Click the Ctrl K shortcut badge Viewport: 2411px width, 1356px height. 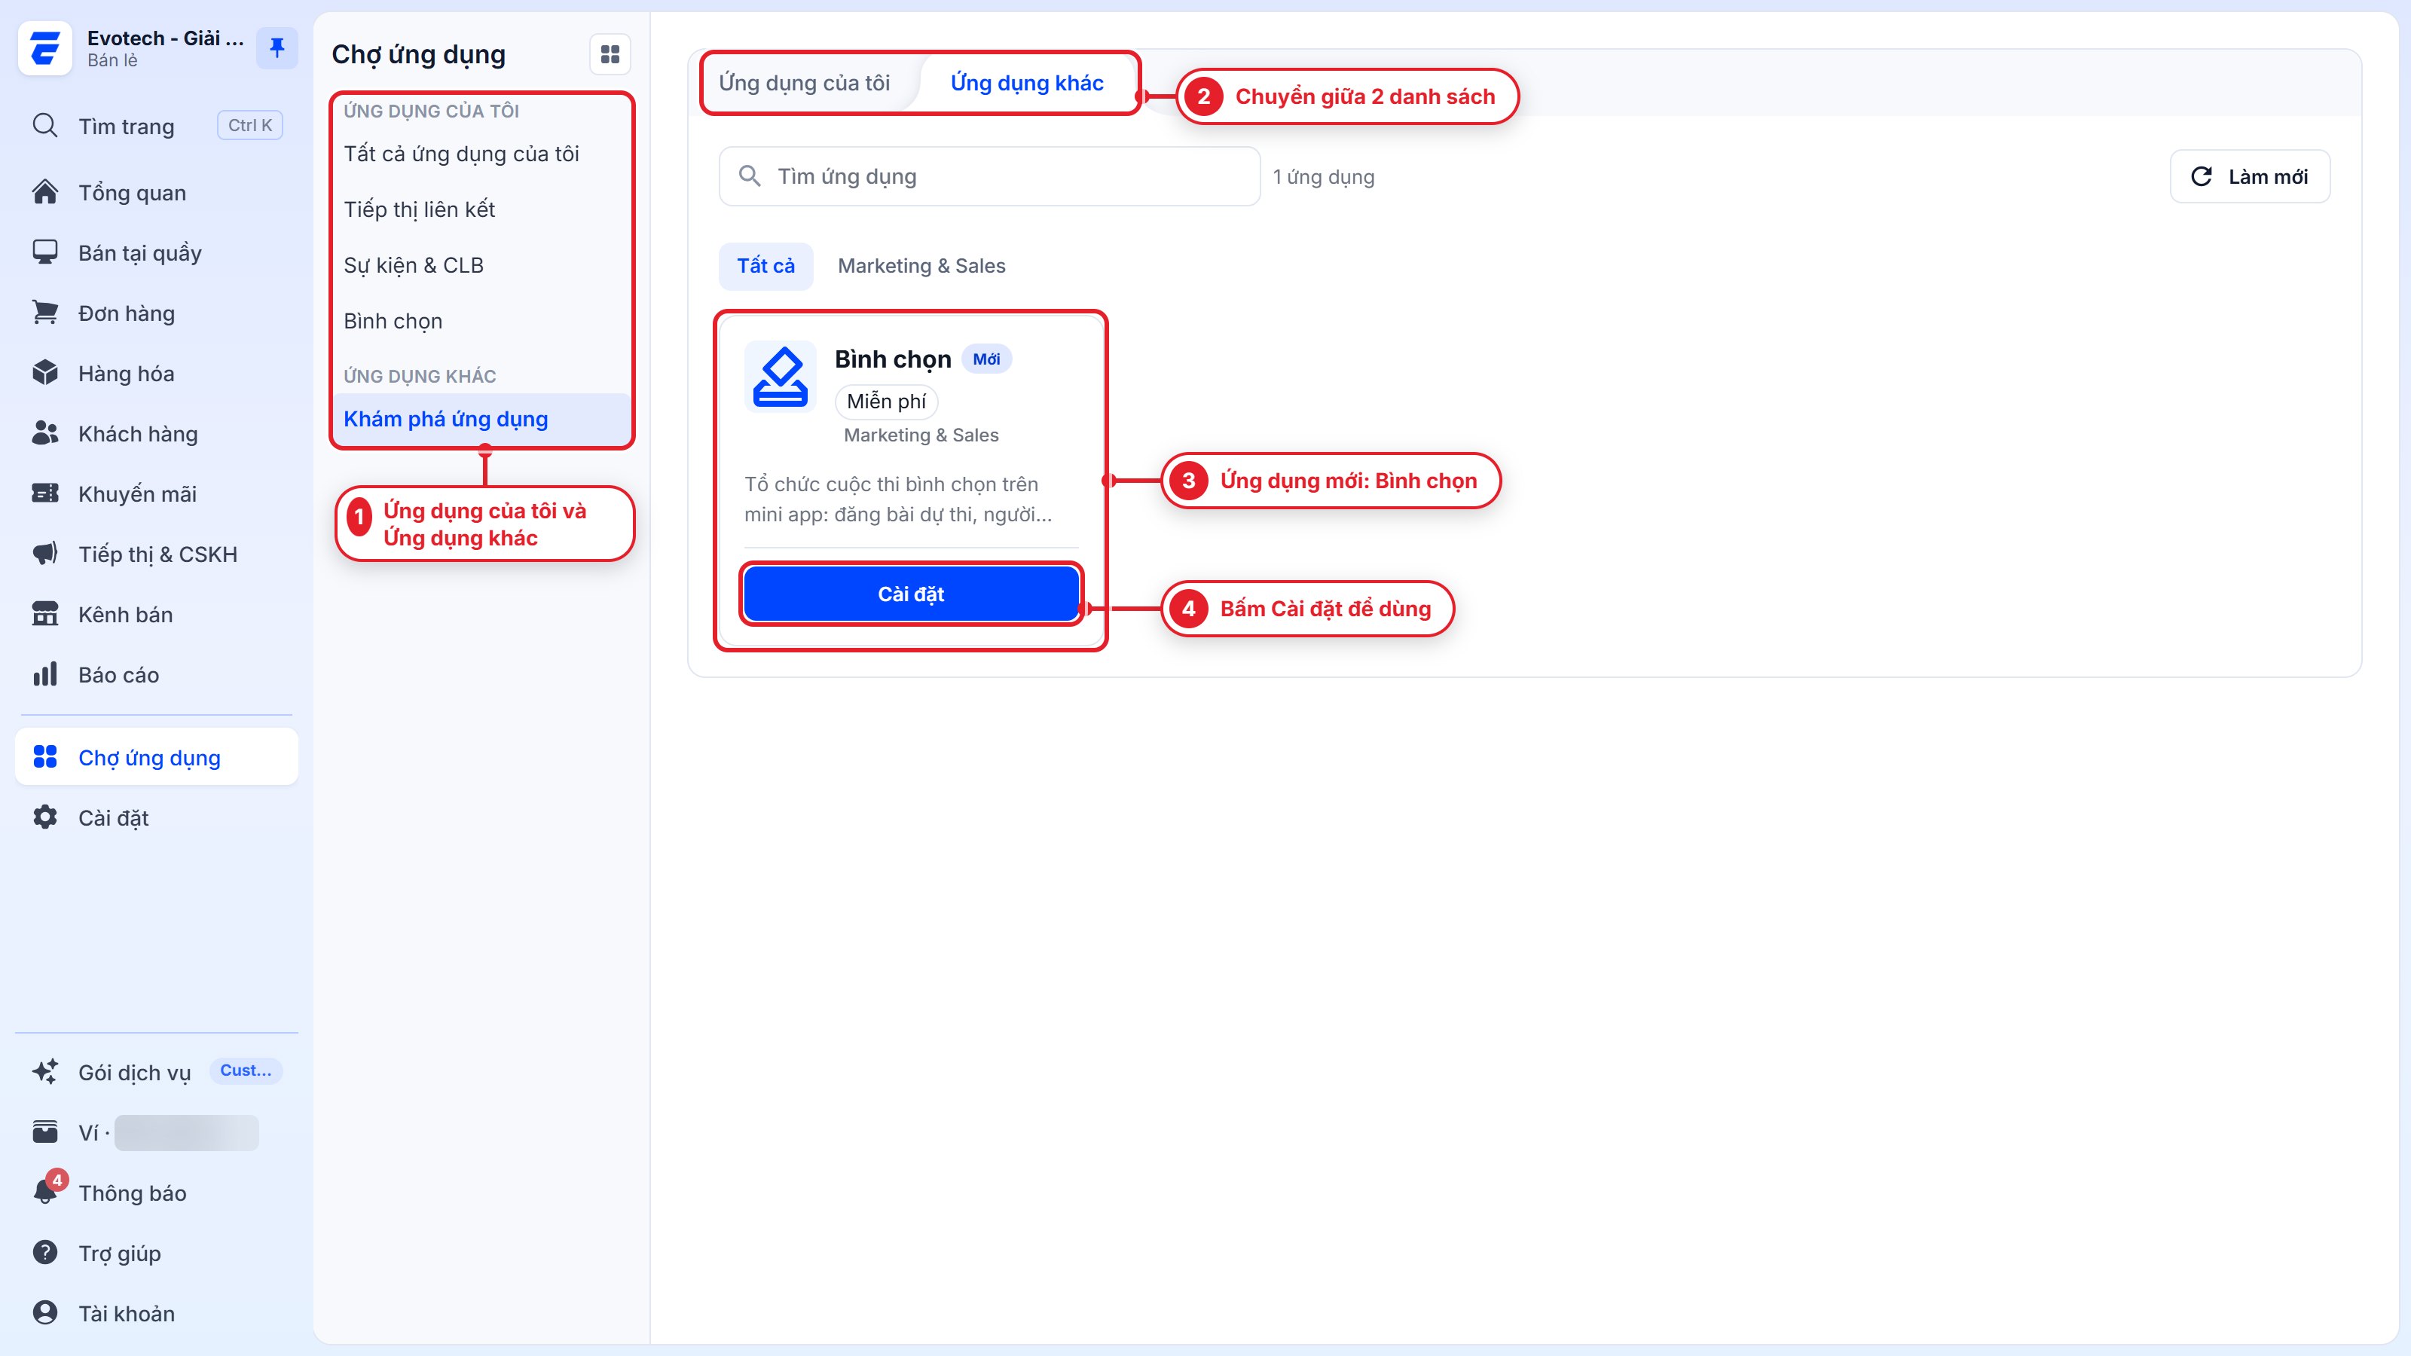pos(250,125)
